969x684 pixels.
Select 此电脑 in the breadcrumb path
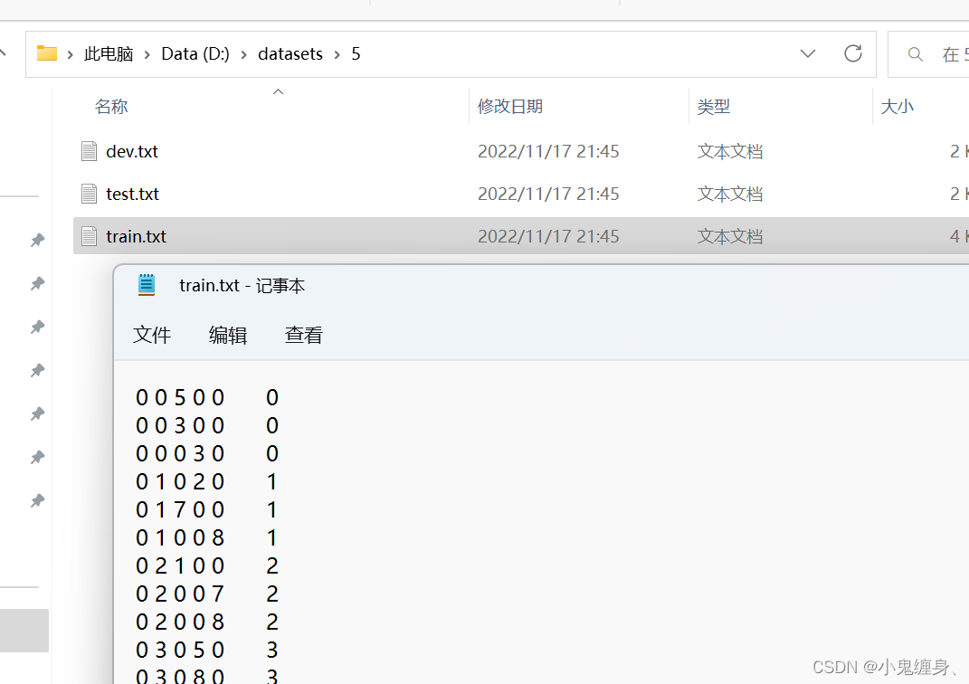(x=109, y=53)
